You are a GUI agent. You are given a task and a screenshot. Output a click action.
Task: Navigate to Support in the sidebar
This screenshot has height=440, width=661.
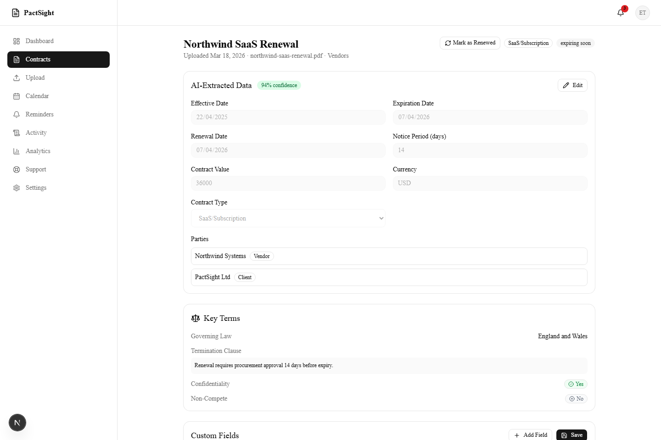point(36,170)
